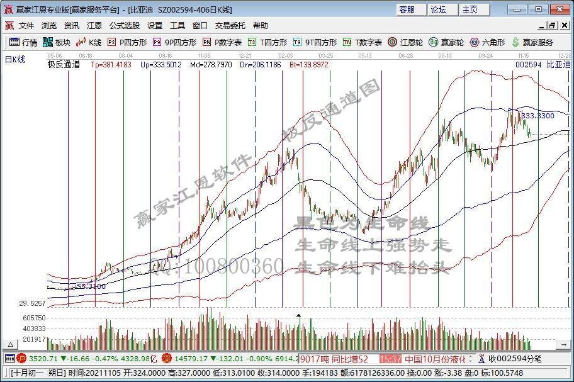Screen dimensions: 574x382
Task: Select the T四方形 tool icon
Action: (252, 42)
